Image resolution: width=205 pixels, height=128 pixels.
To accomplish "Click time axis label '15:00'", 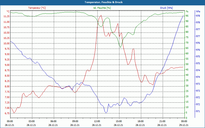I will point(119,121).
